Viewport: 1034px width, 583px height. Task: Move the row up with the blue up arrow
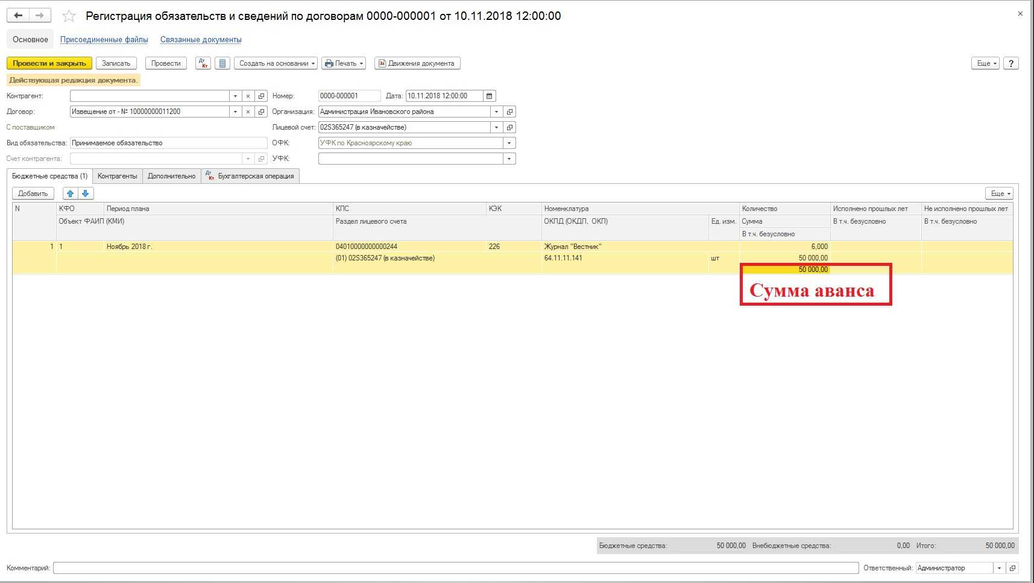pos(71,194)
